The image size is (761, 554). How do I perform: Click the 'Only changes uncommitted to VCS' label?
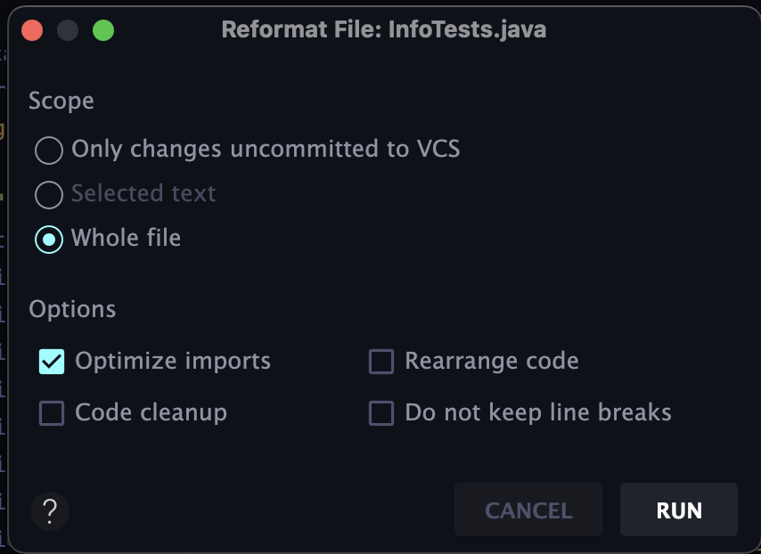[x=266, y=149]
